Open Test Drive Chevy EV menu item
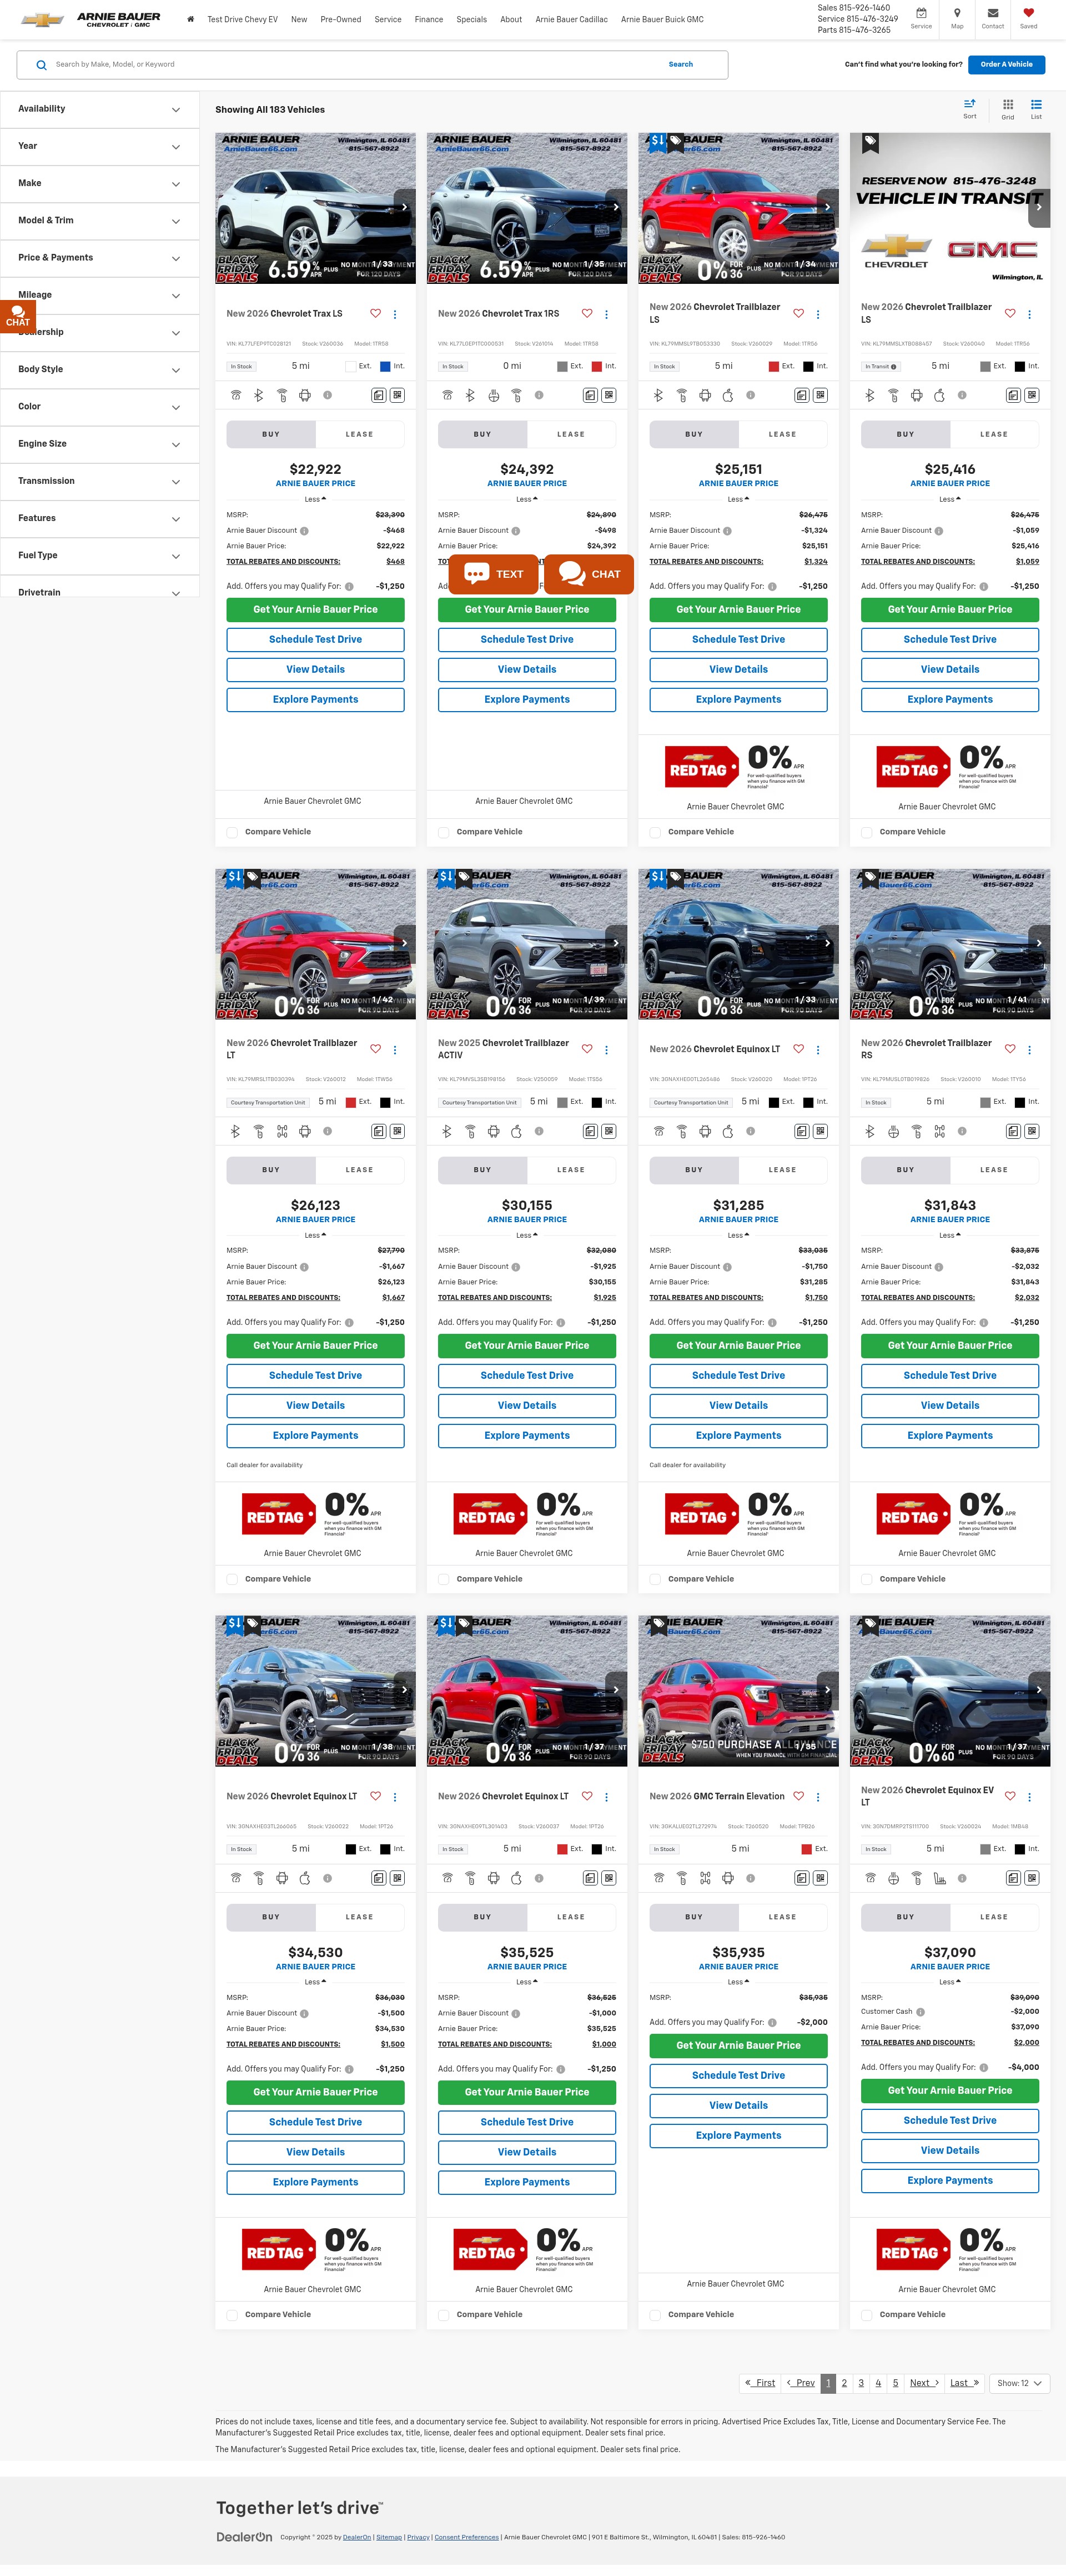1066x2576 pixels. pos(243,19)
